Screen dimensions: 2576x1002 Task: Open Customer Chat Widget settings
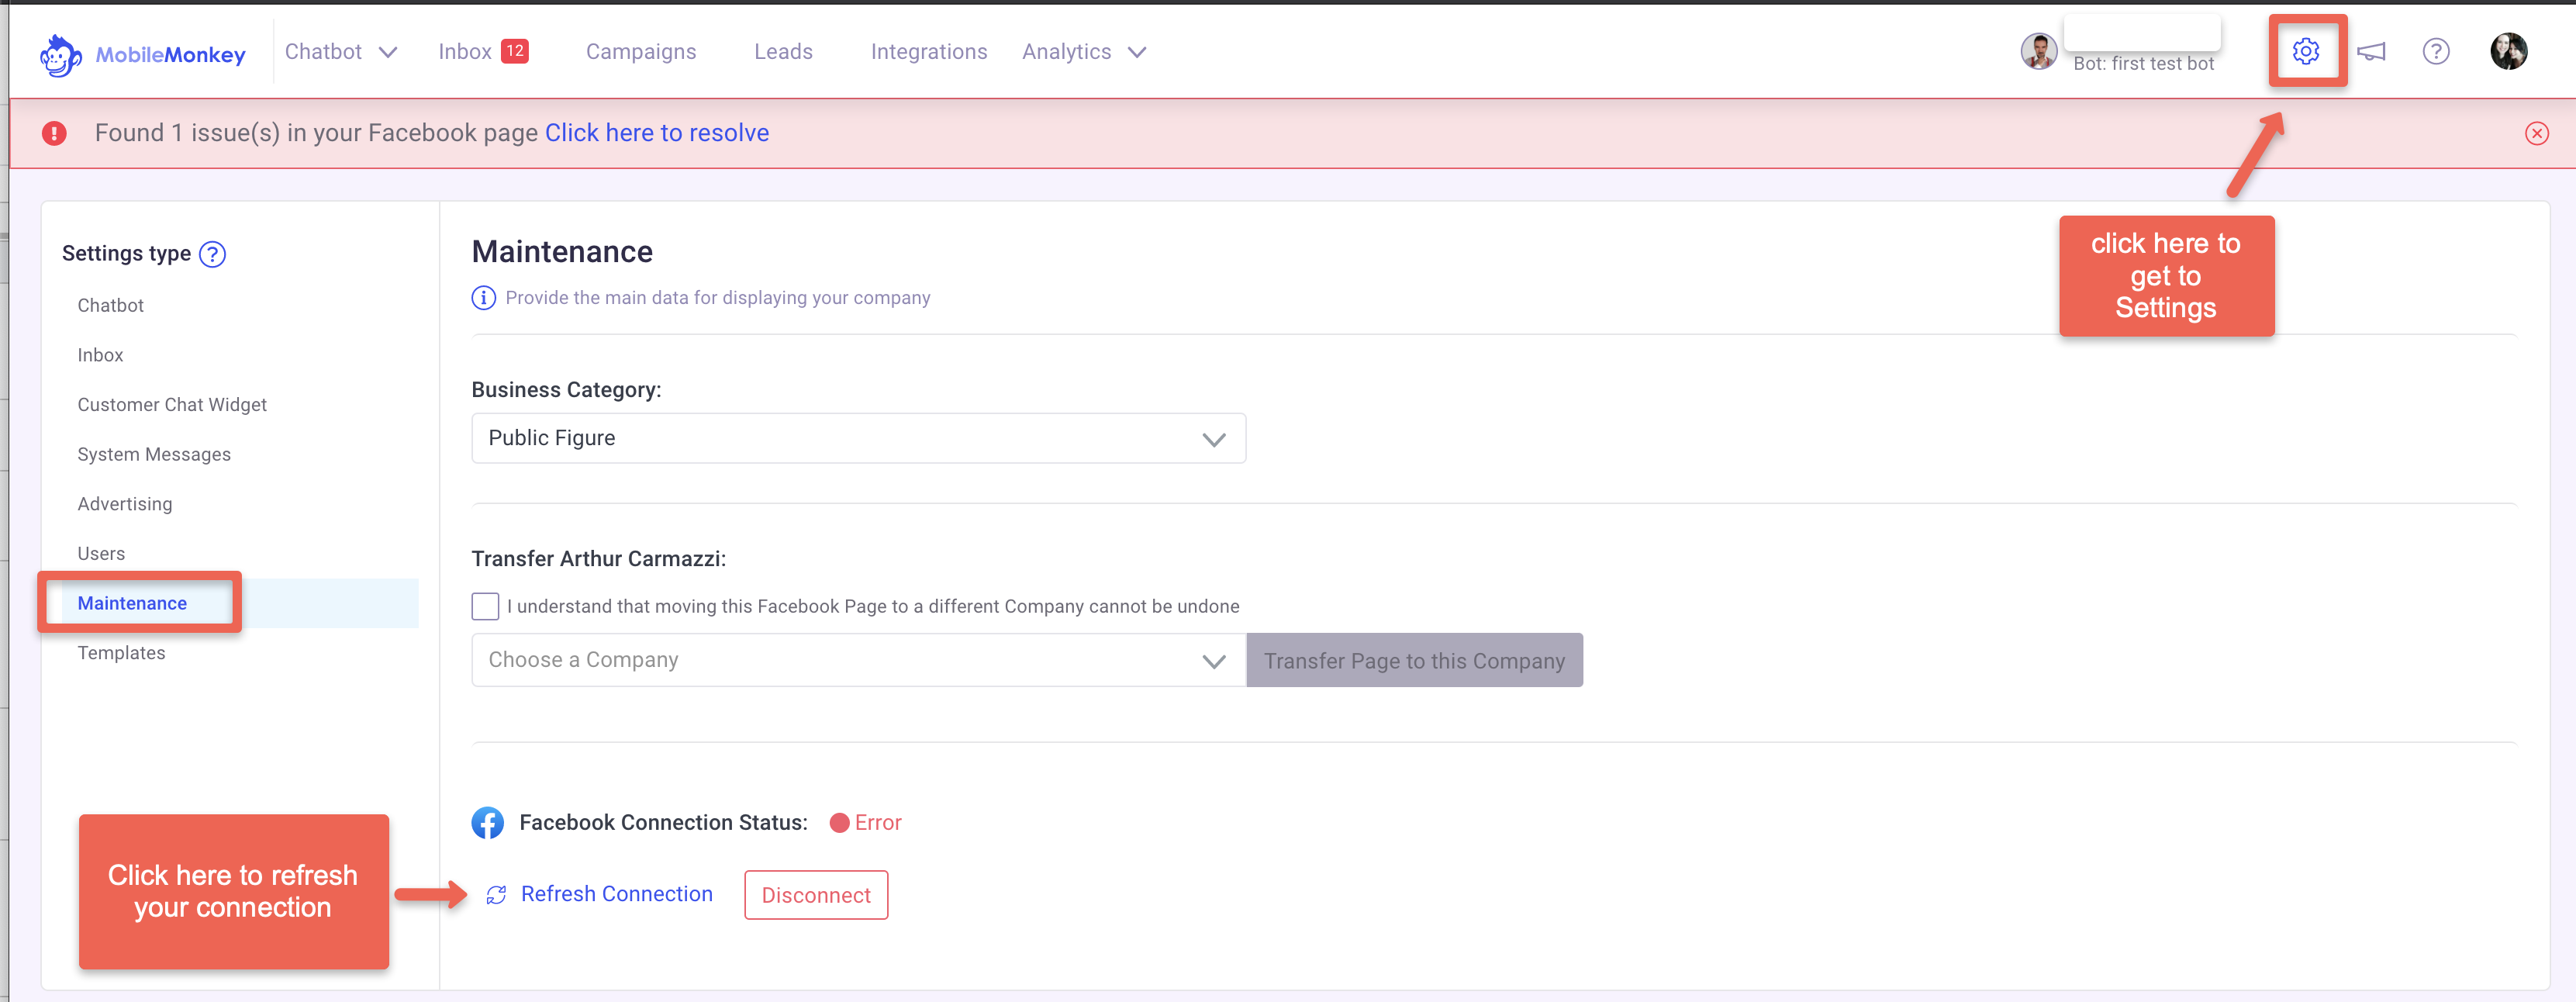tap(172, 404)
